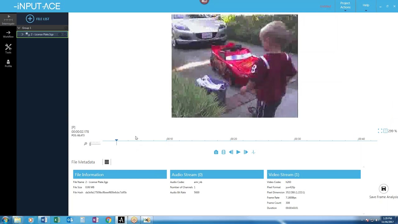Toggle the grid overlay icon
The image size is (398, 224).
coord(385,131)
